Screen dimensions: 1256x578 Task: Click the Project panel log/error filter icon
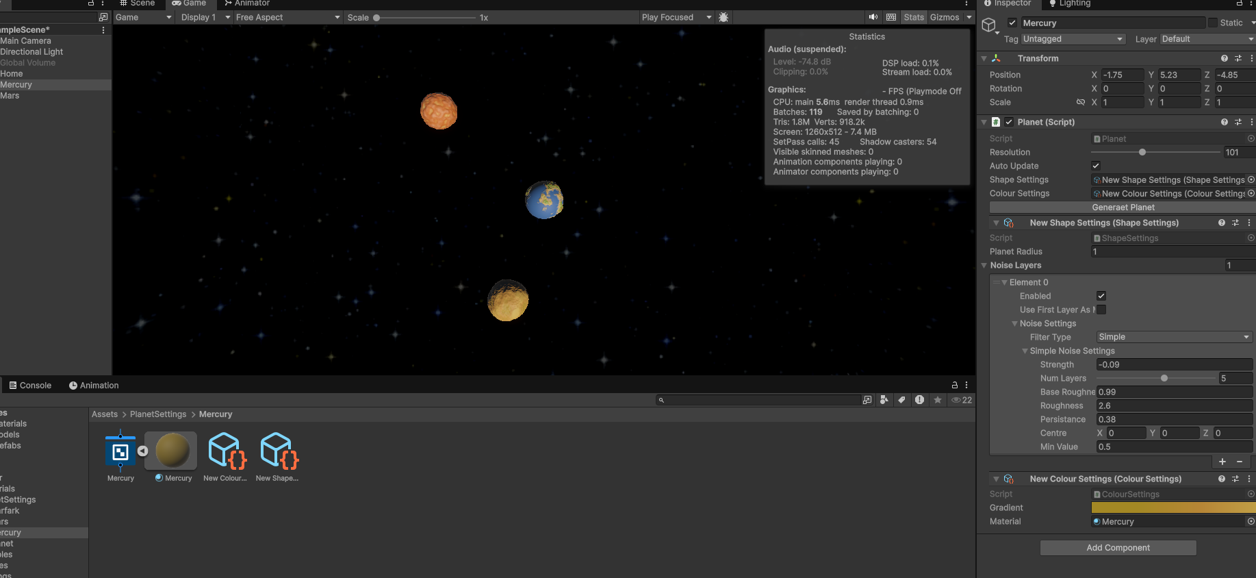[920, 400]
